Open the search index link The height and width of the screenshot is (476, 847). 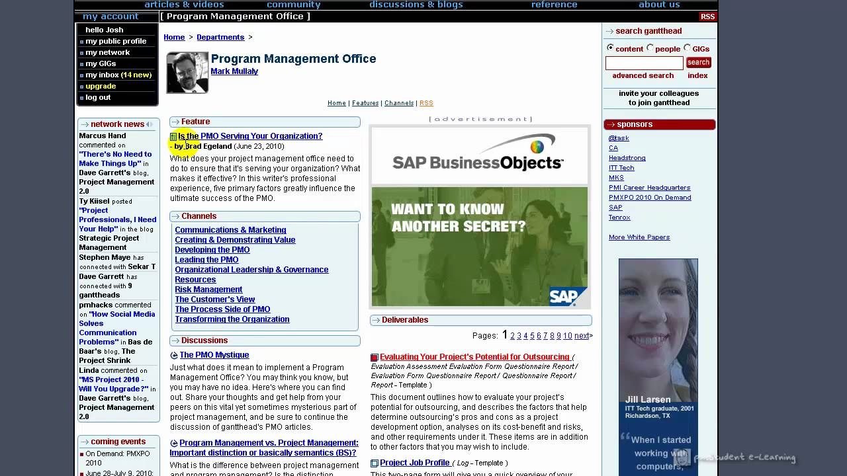tap(697, 75)
